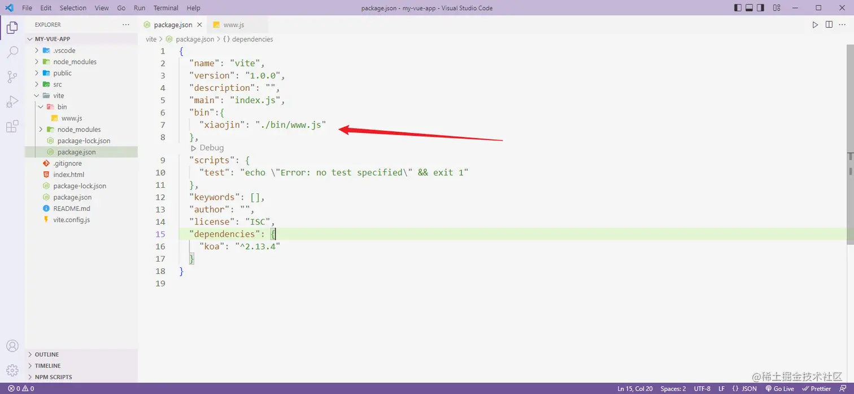Open Customize Layout icon
Screen dimensions: 854x394
pyautogui.click(x=777, y=8)
